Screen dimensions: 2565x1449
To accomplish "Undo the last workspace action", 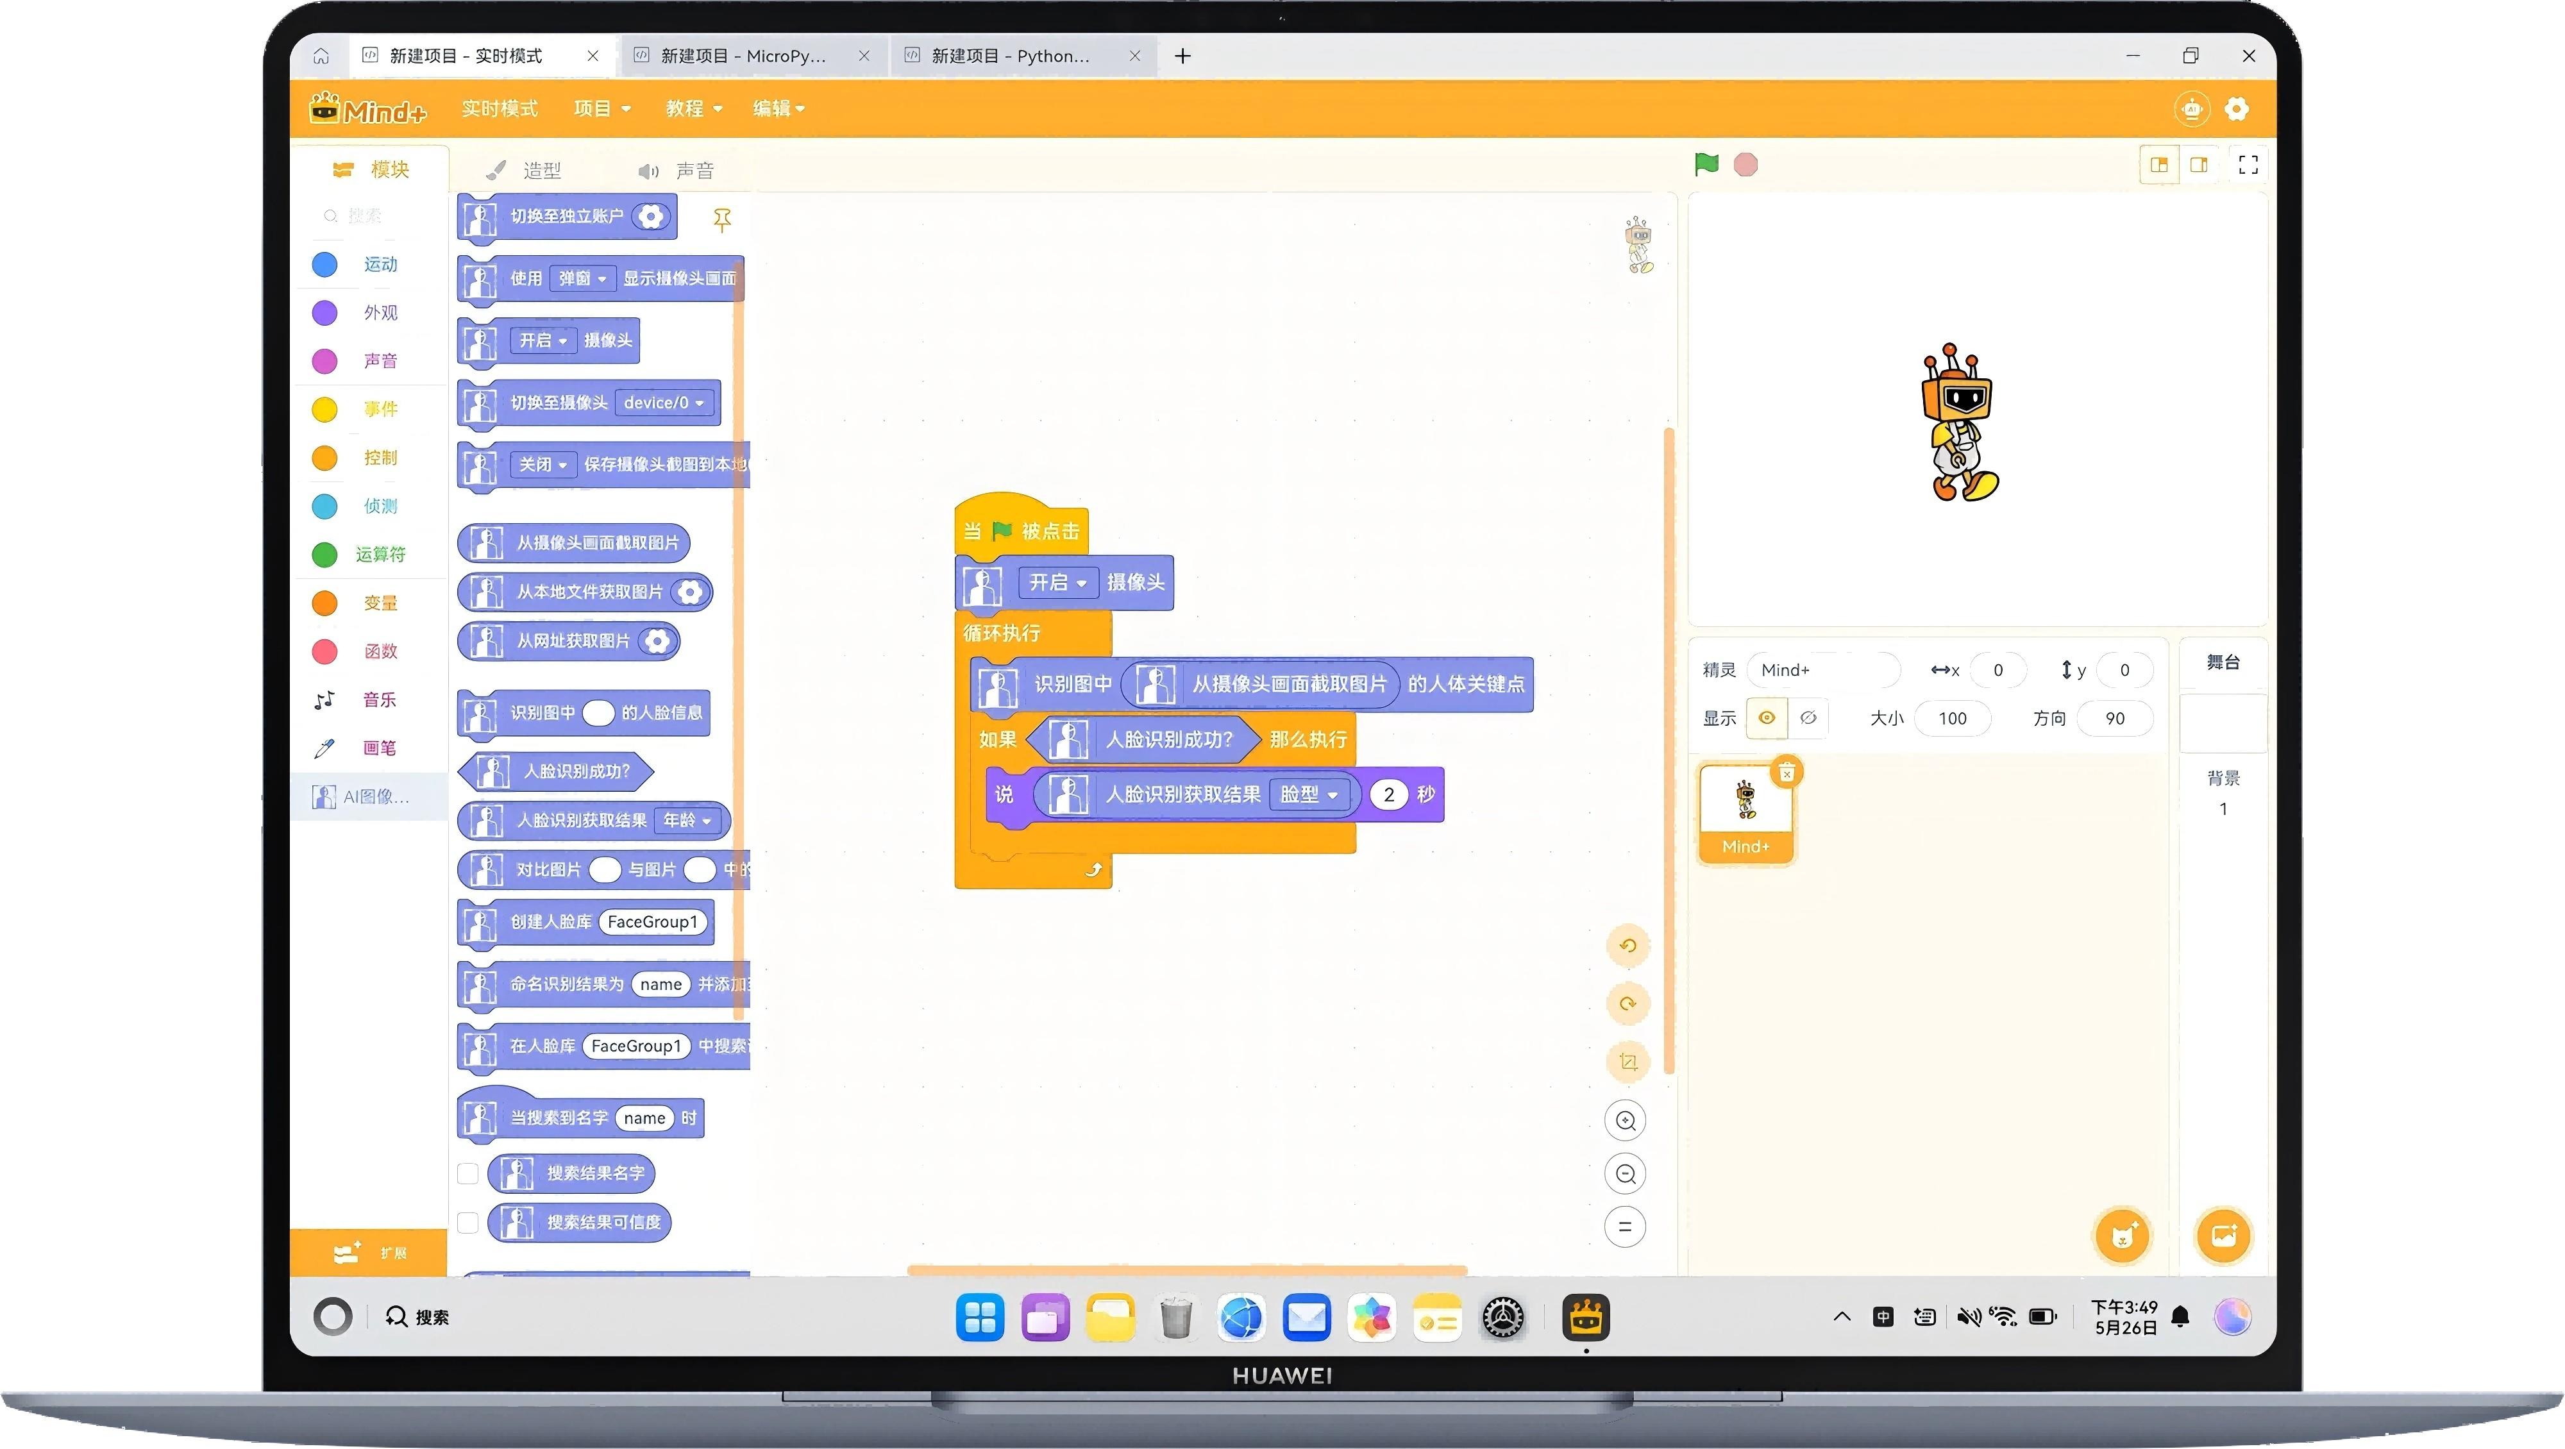I will tap(1628, 945).
